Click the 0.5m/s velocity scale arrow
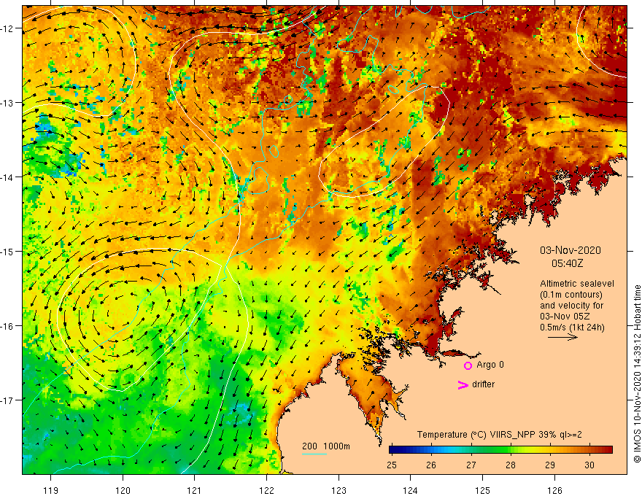The image size is (642, 496). click(x=562, y=337)
